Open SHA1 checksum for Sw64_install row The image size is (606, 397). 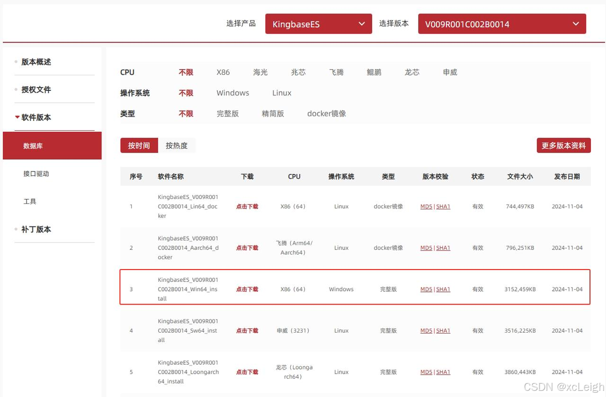coord(443,331)
